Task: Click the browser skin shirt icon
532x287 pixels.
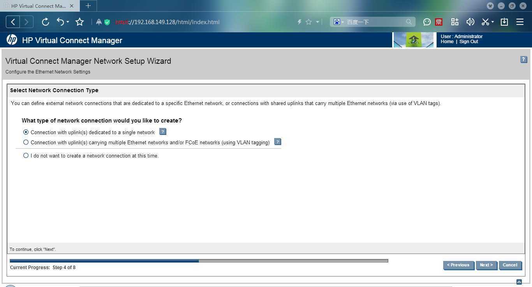Action: click(490, 6)
